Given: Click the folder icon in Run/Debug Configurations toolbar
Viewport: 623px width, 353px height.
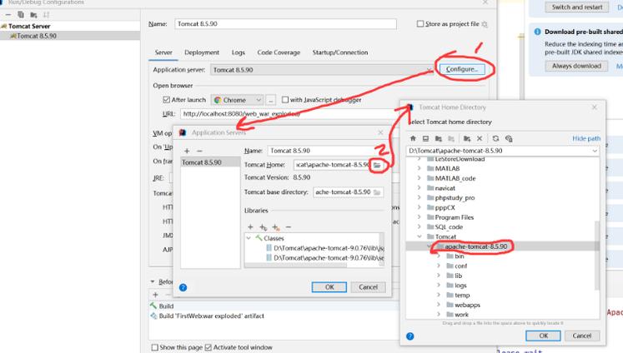Looking at the screenshot, I should tap(33, 15).
